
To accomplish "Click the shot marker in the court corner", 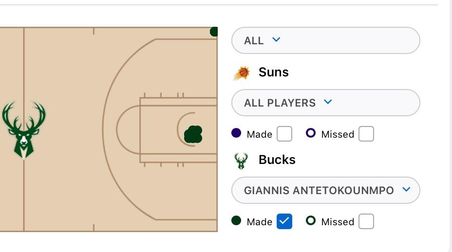I will [213, 32].
